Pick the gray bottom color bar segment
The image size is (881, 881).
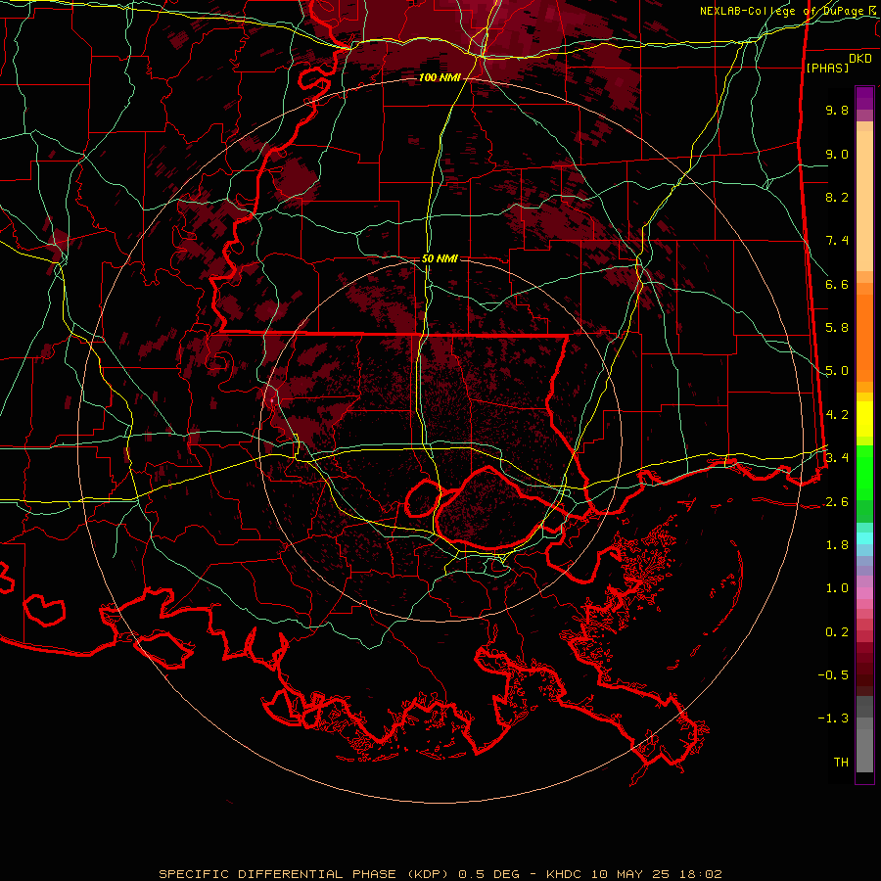click(864, 751)
